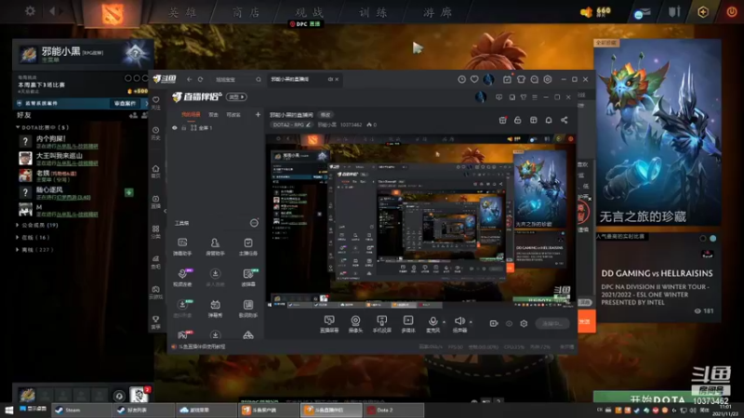The width and height of the screenshot is (744, 418).
Task: Open the DOTA2 - RPG category selector
Action: pyautogui.click(x=292, y=124)
